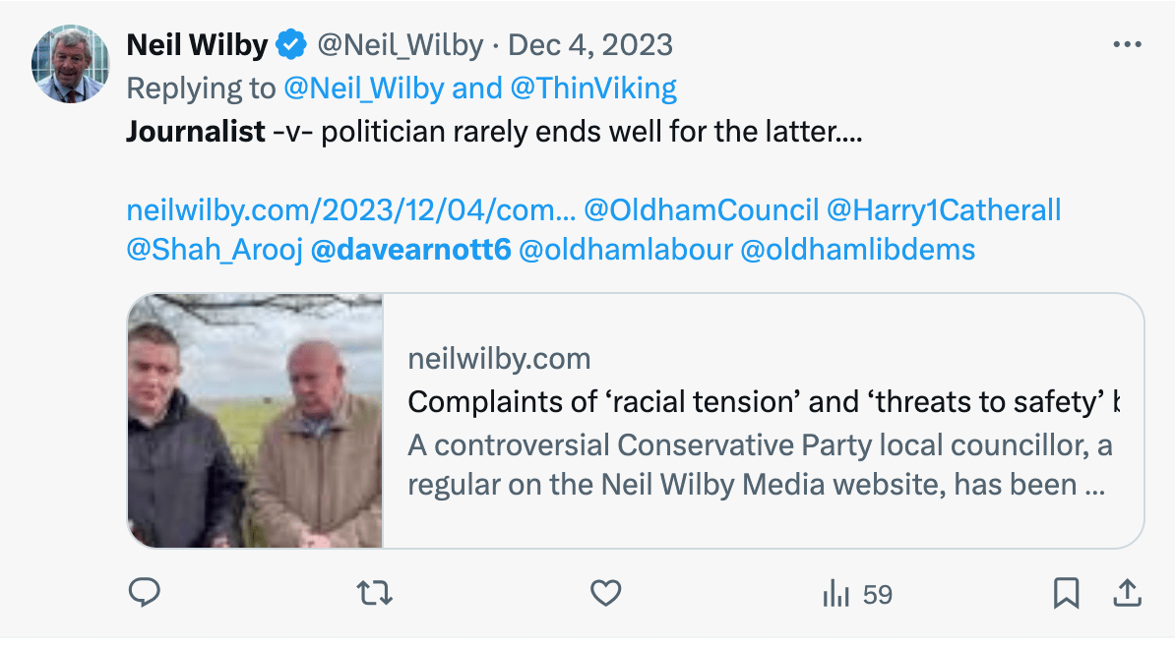Screen dimensions: 1175x647
Task: Click the Neil Wilby display name
Action: coord(197,45)
